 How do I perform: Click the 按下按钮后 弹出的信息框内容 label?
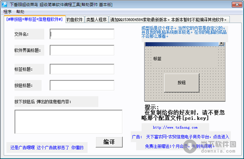pos(43,102)
